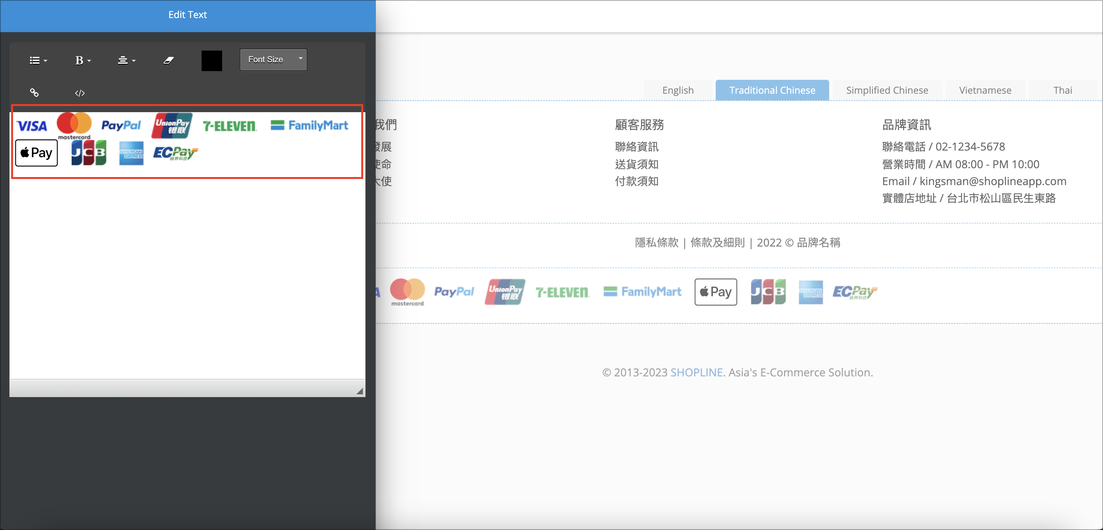Image resolution: width=1103 pixels, height=530 pixels.
Task: Click the Mastercard logo in page preview
Action: [x=407, y=292]
